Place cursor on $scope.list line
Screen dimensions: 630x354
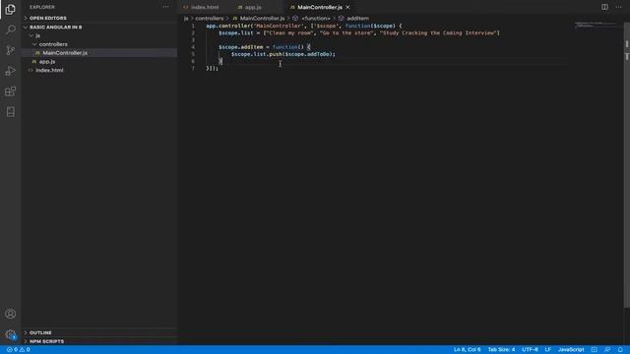pyautogui.click(x=358, y=32)
